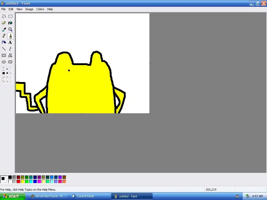
Task: Open the Help menu
Action: pyautogui.click(x=50, y=9)
